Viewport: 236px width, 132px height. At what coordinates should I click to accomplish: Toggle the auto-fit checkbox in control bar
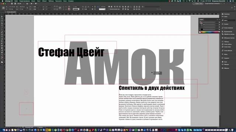[109, 9]
